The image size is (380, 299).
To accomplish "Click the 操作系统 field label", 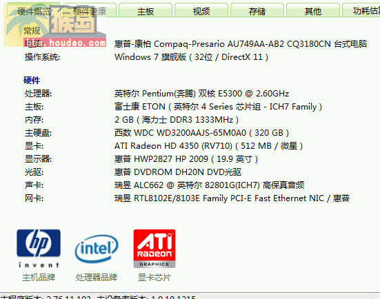I will tap(42, 57).
